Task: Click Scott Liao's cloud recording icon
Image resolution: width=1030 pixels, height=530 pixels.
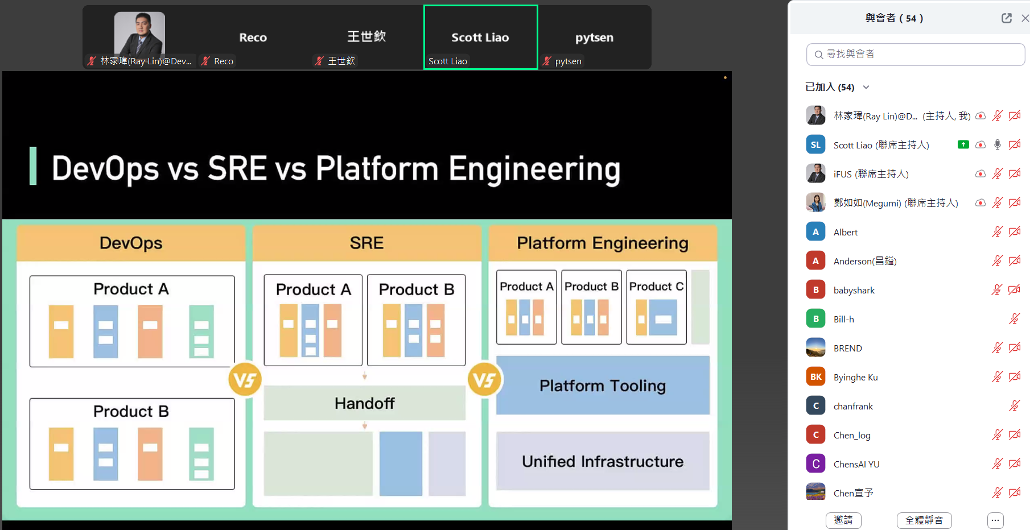Action: coord(980,144)
